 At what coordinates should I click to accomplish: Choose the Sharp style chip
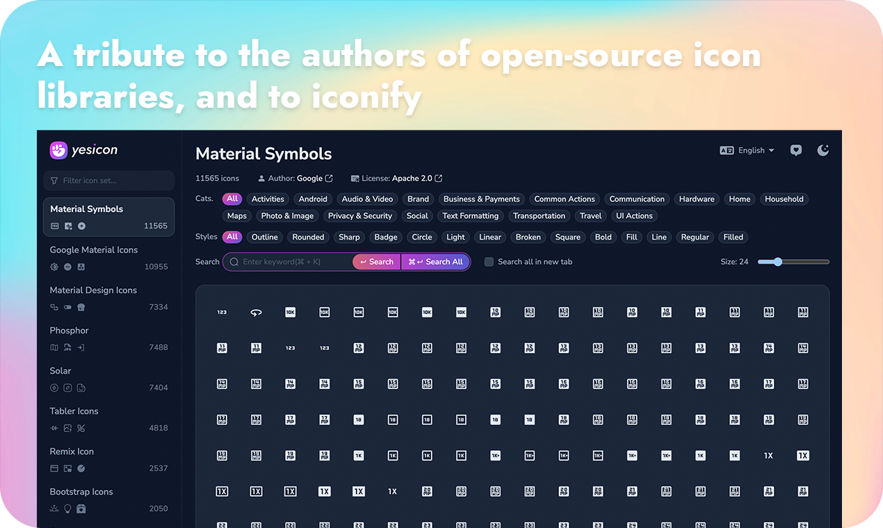349,237
